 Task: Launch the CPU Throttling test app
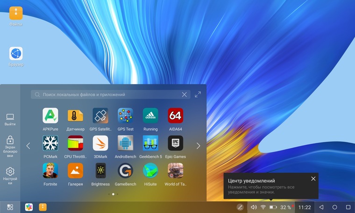[x=75, y=143]
